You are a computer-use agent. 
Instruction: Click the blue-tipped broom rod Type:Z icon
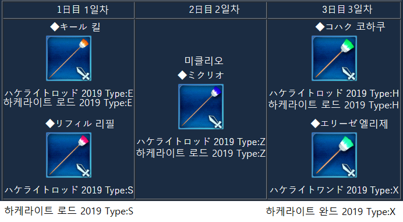click(x=201, y=107)
